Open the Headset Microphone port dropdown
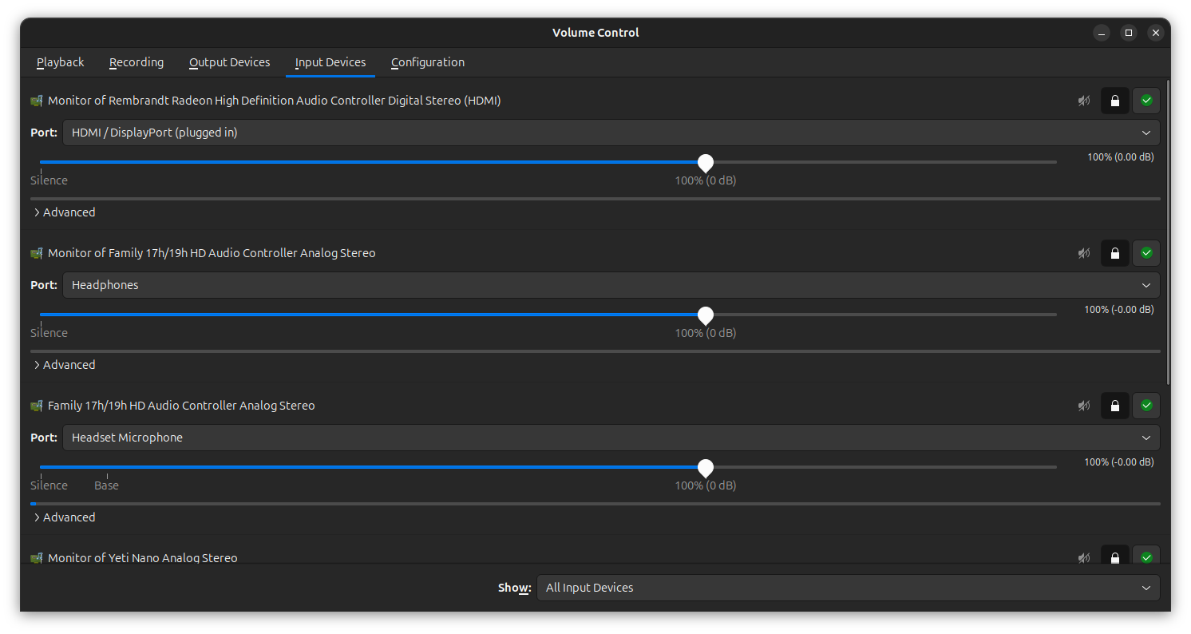 point(611,438)
